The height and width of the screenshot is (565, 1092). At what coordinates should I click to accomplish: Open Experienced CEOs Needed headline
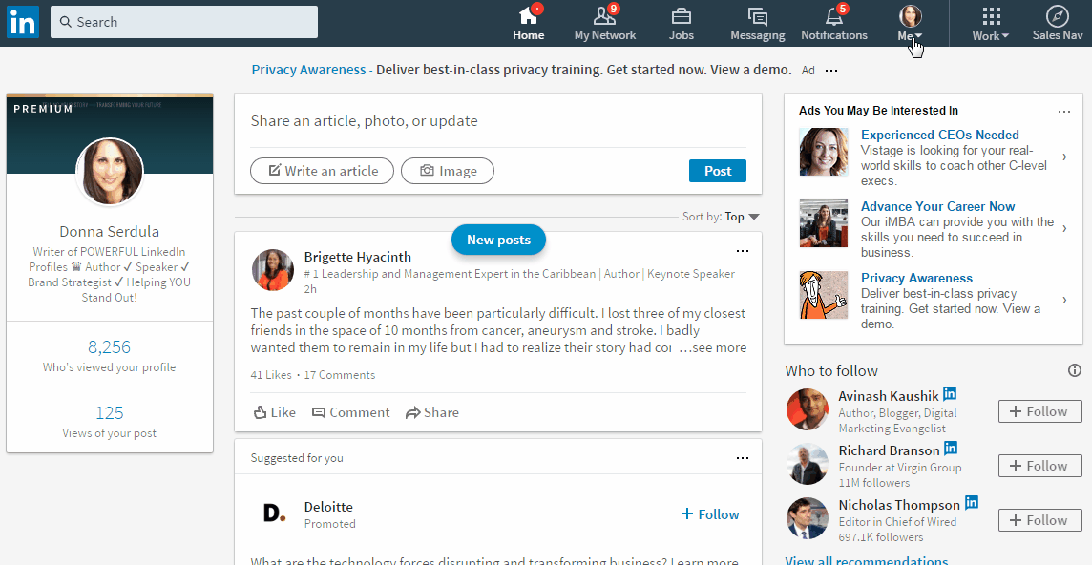(x=939, y=136)
